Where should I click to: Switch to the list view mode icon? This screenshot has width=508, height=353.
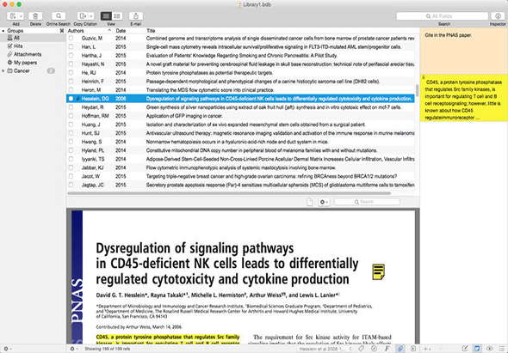point(117,15)
